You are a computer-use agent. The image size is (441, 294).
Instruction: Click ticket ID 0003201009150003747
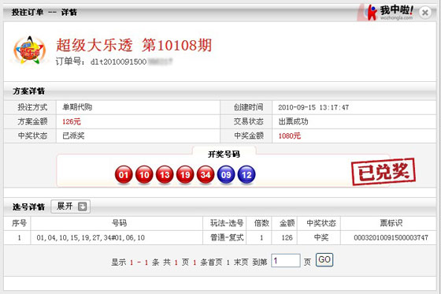[x=391, y=238]
